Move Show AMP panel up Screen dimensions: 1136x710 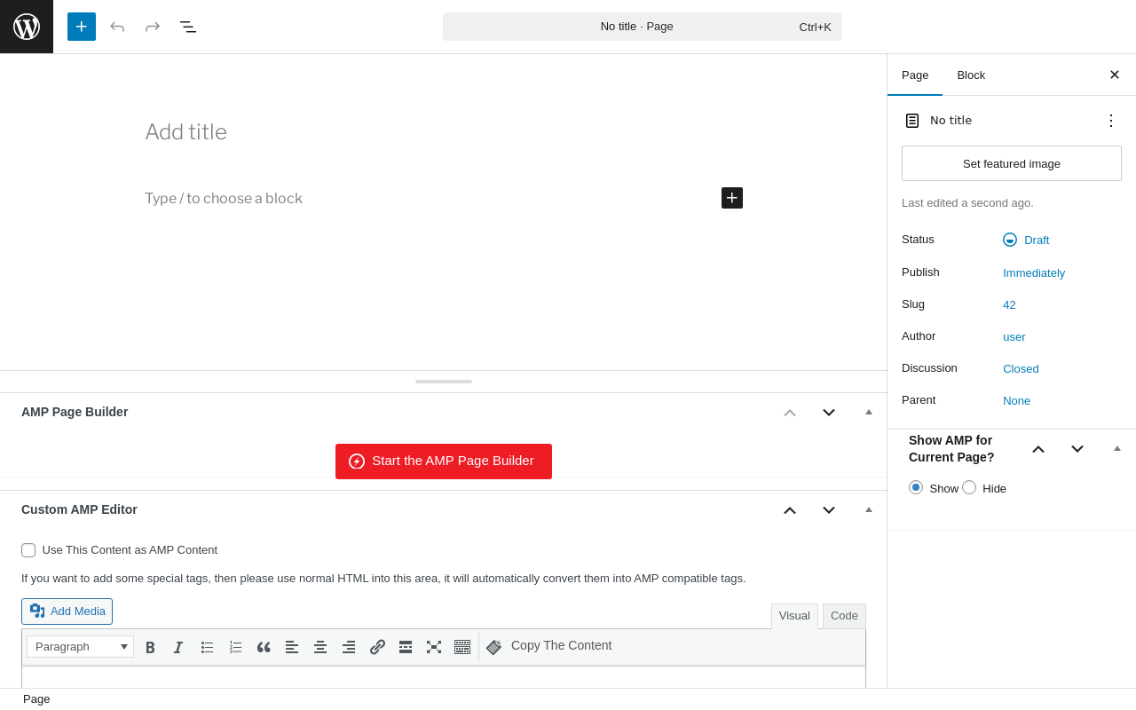(1038, 449)
